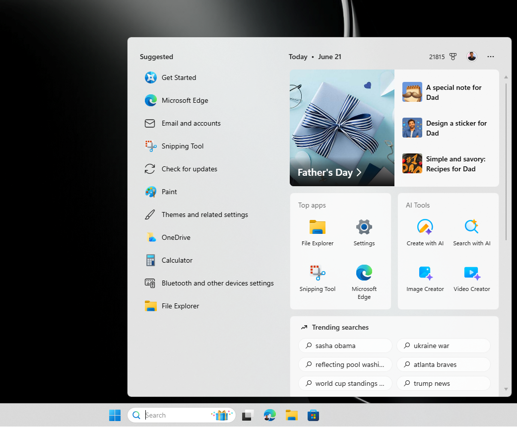This screenshot has width=517, height=427.
Task: Click the Today June 21 heading
Action: pyautogui.click(x=315, y=57)
